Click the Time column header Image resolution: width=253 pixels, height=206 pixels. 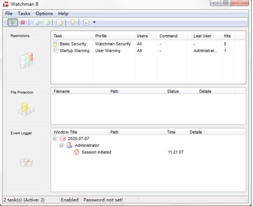click(x=176, y=132)
